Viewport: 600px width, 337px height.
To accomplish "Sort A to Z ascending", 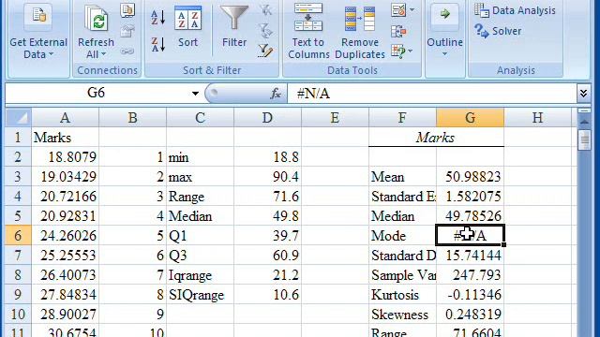I will [x=158, y=17].
